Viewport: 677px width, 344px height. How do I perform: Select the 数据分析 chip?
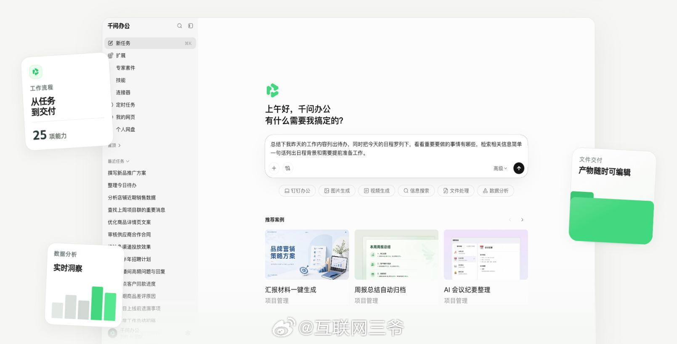point(496,191)
